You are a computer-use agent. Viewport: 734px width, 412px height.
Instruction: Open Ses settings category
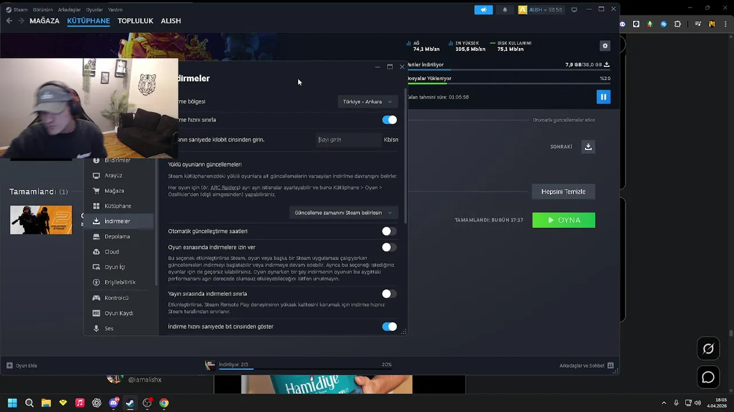[120, 328]
